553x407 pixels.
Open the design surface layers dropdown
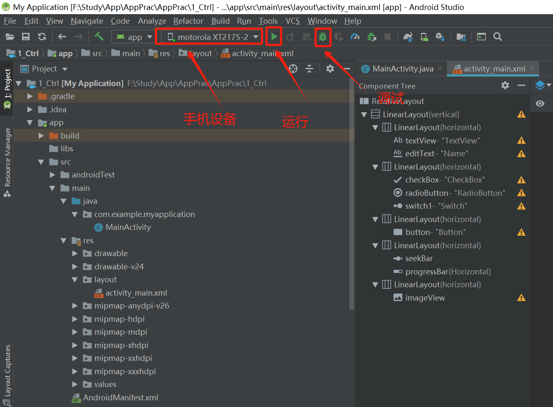pos(543,85)
